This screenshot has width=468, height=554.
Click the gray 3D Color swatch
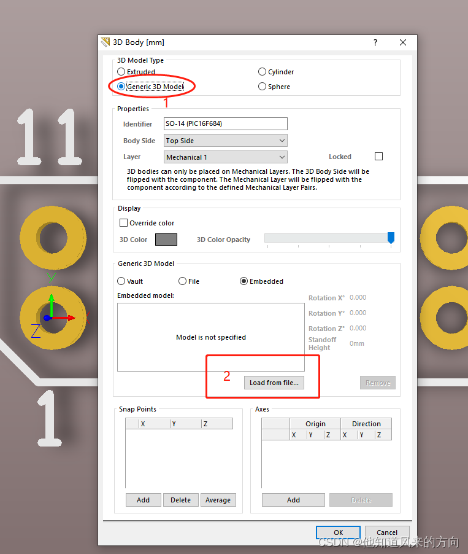point(166,240)
